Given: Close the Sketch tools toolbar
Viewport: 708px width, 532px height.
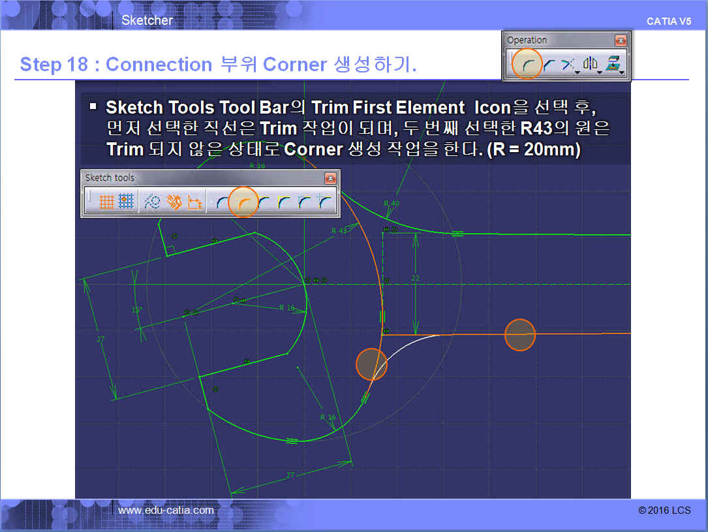Looking at the screenshot, I should (x=330, y=178).
